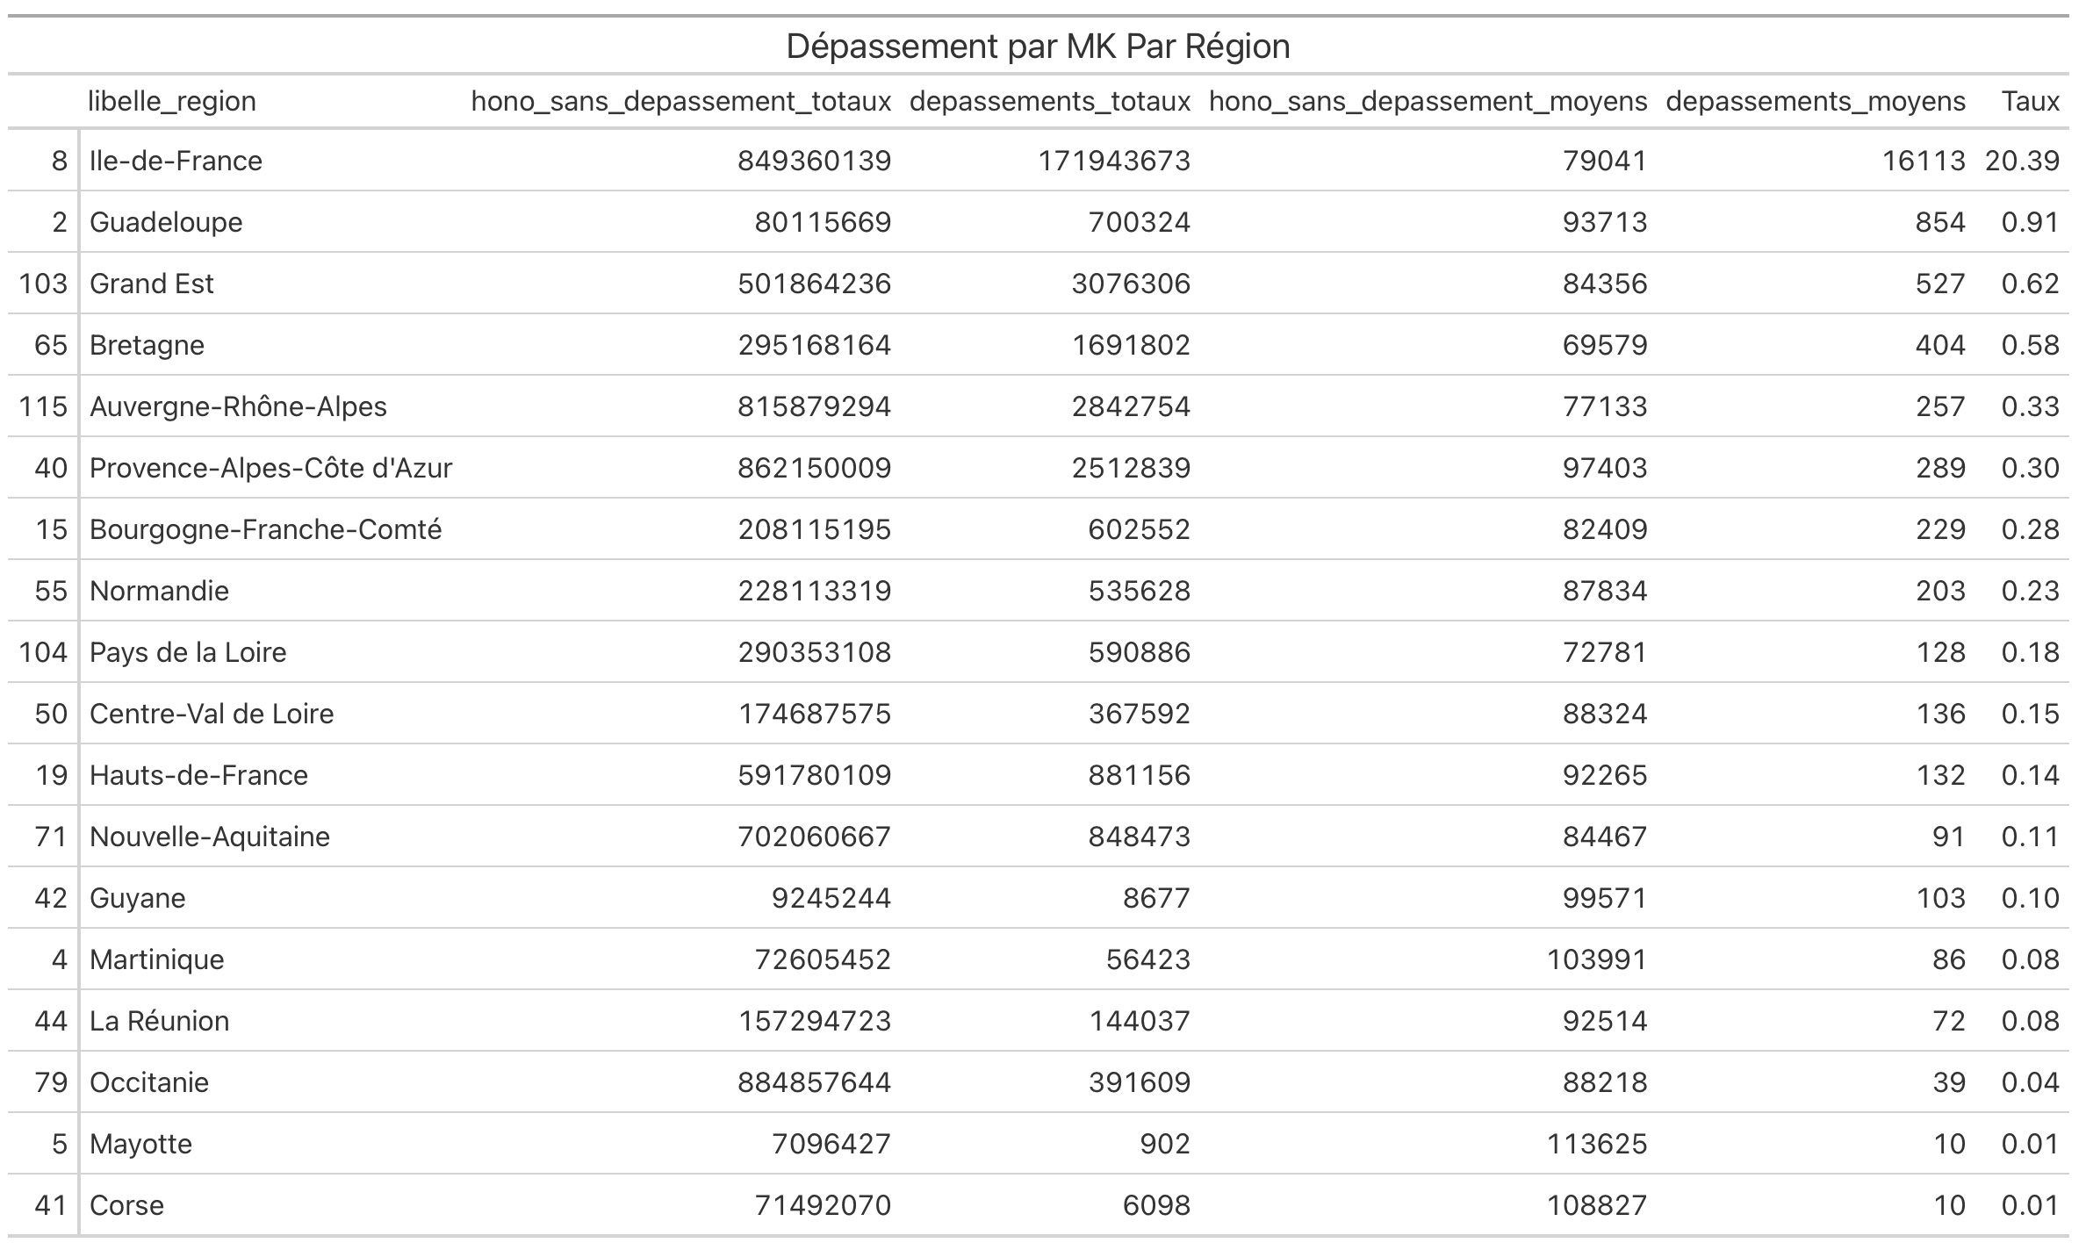Click the table title Dépassement par MK Par Région
Viewport: 2086px width, 1250px height.
pyautogui.click(x=1038, y=46)
